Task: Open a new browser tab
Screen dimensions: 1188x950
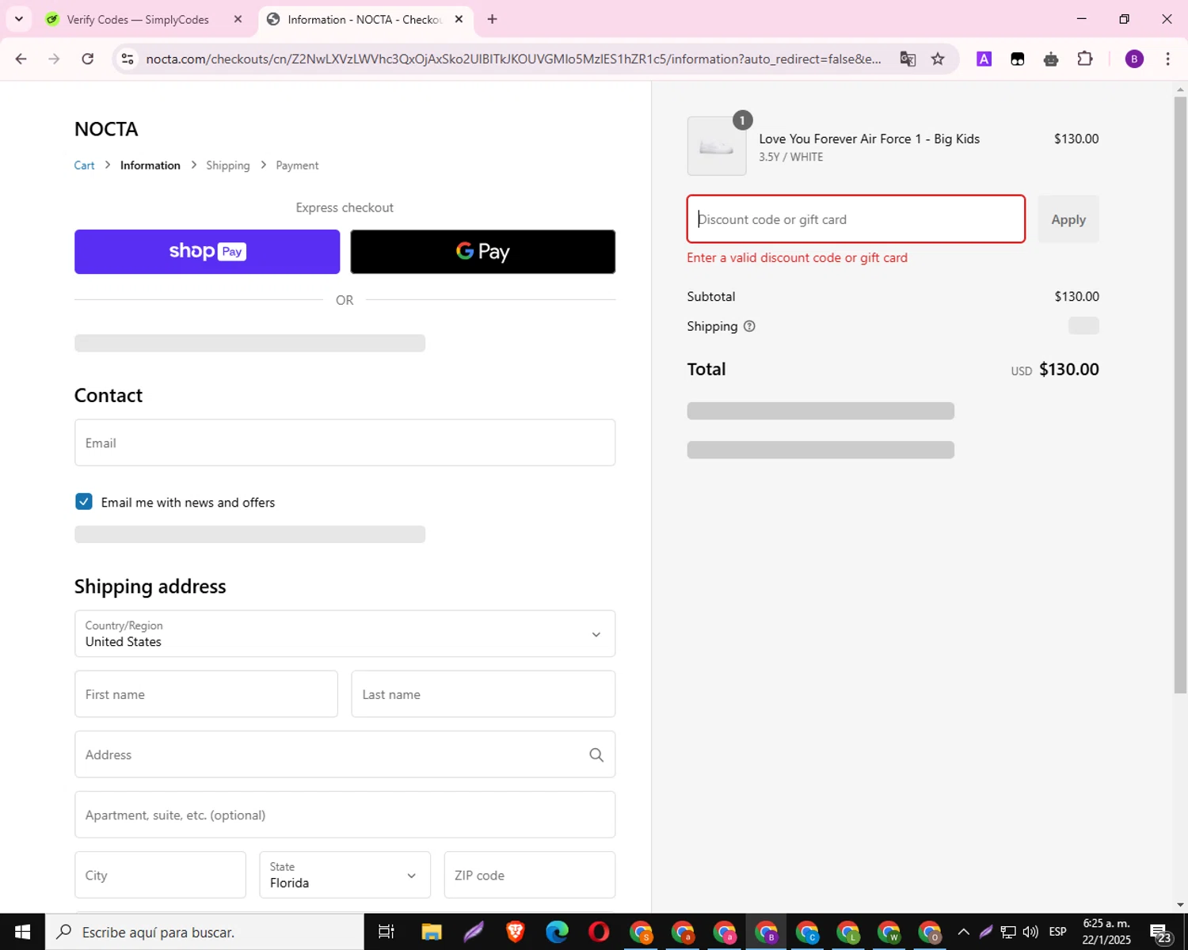Action: pos(492,19)
